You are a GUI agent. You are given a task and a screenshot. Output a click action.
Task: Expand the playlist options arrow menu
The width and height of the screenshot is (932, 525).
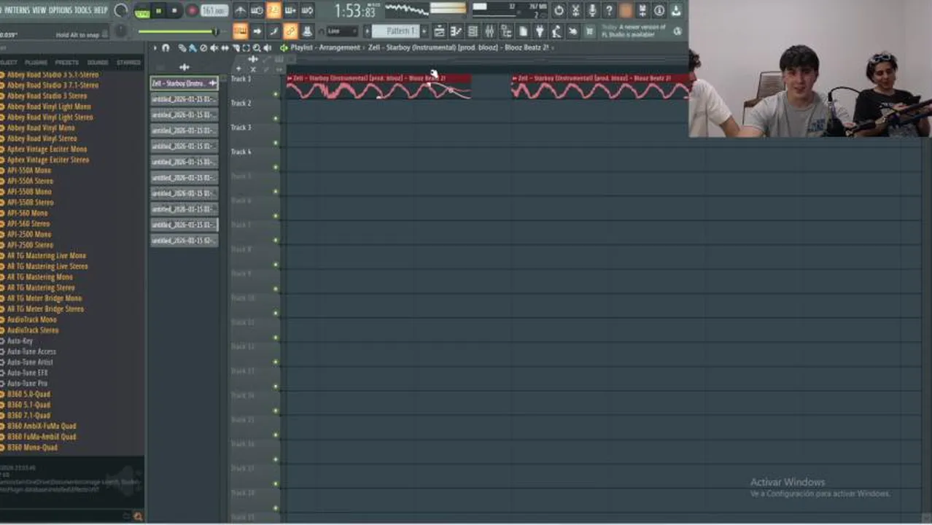(155, 47)
